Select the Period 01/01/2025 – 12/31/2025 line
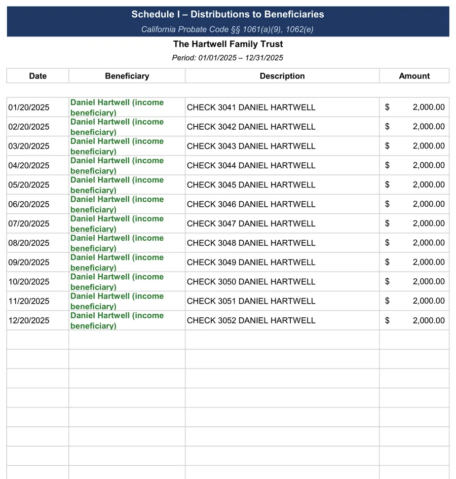 point(227,58)
